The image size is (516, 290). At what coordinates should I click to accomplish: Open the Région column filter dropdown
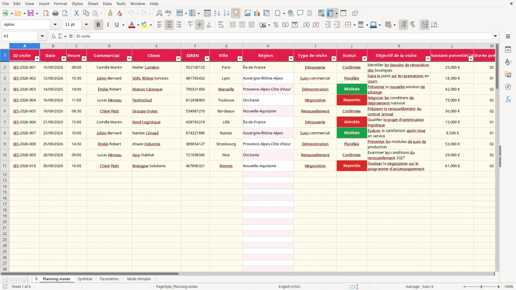[x=291, y=58]
